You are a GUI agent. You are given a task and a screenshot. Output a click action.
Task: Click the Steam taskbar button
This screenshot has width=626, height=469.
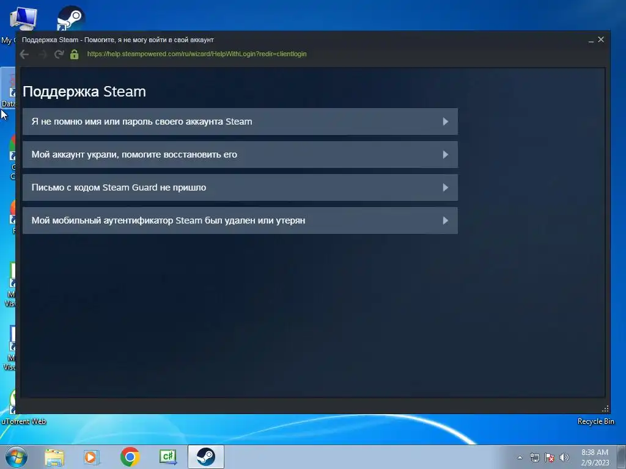pyautogui.click(x=205, y=457)
